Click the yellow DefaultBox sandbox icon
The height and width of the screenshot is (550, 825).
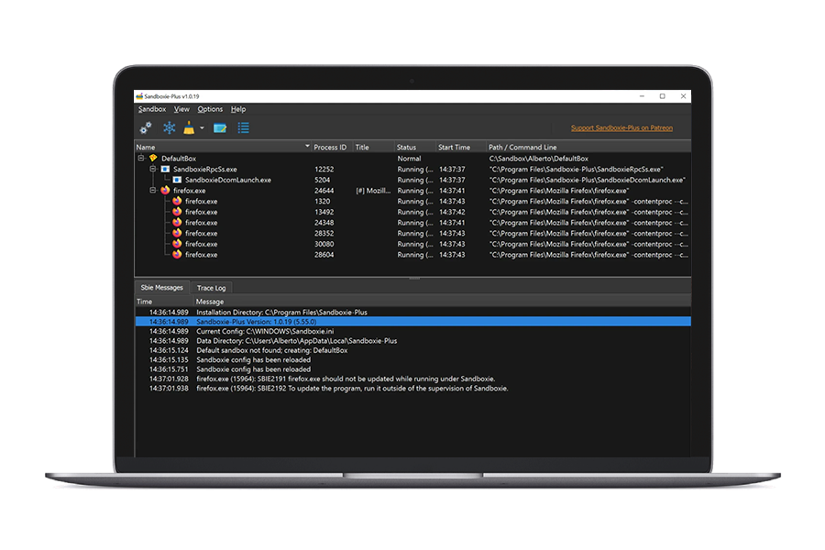(x=153, y=158)
